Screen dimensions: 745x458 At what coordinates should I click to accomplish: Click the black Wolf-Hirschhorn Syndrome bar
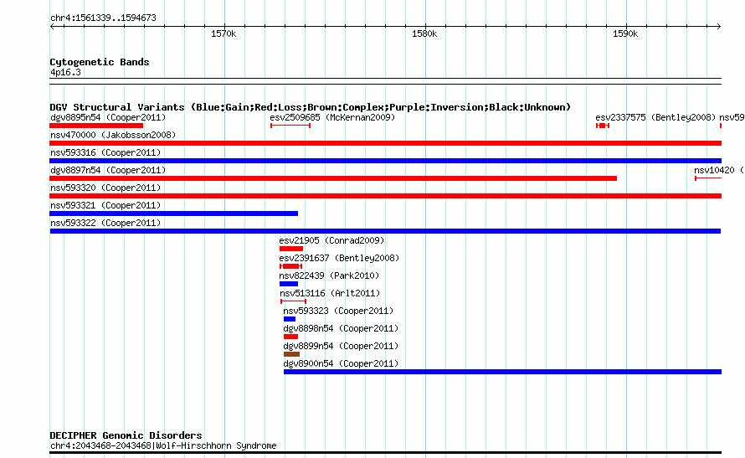click(385, 452)
